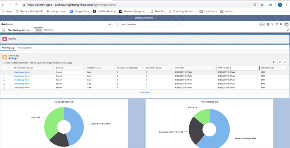Click the blue cloud extension icon
Viewport: 290px width, 148px height.
(270, 5)
